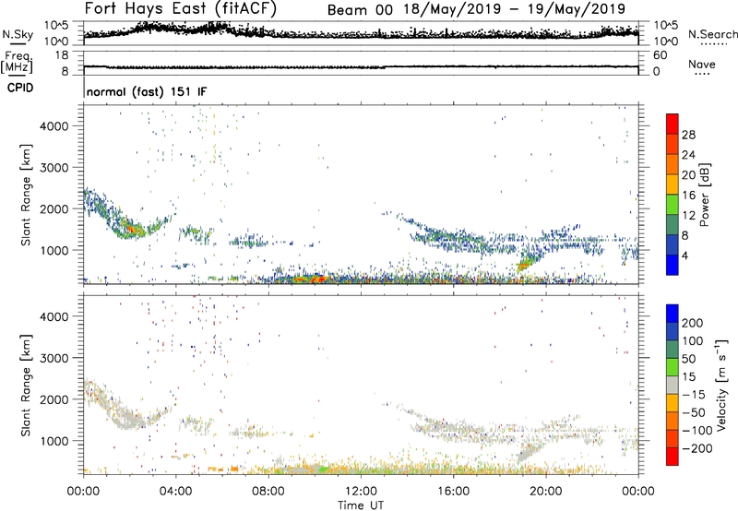Click the 'N.Sky' label
Image resolution: width=738 pixels, height=511 pixels.
coord(18,35)
